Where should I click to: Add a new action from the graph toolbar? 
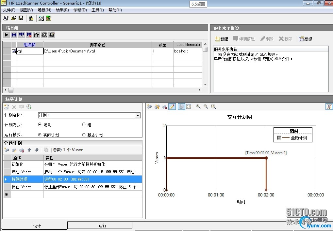[150, 107]
